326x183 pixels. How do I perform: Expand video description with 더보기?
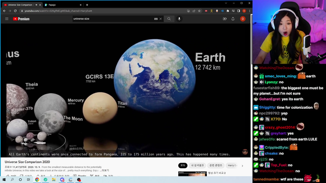pyautogui.click(x=105, y=170)
